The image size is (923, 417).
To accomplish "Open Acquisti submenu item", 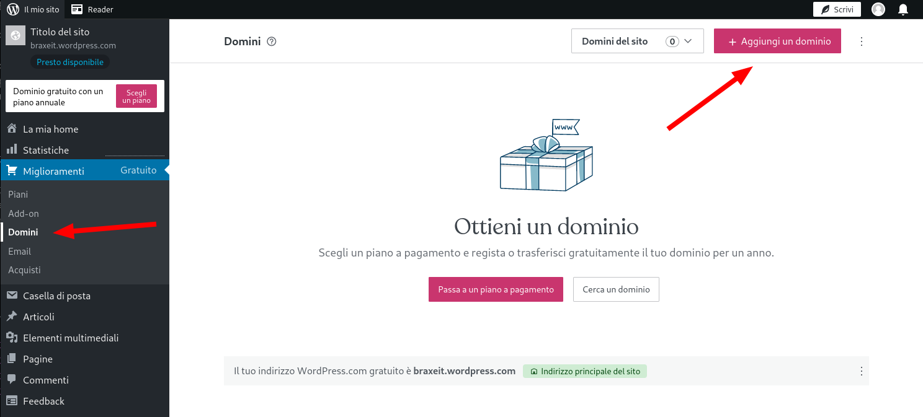I will 24,270.
